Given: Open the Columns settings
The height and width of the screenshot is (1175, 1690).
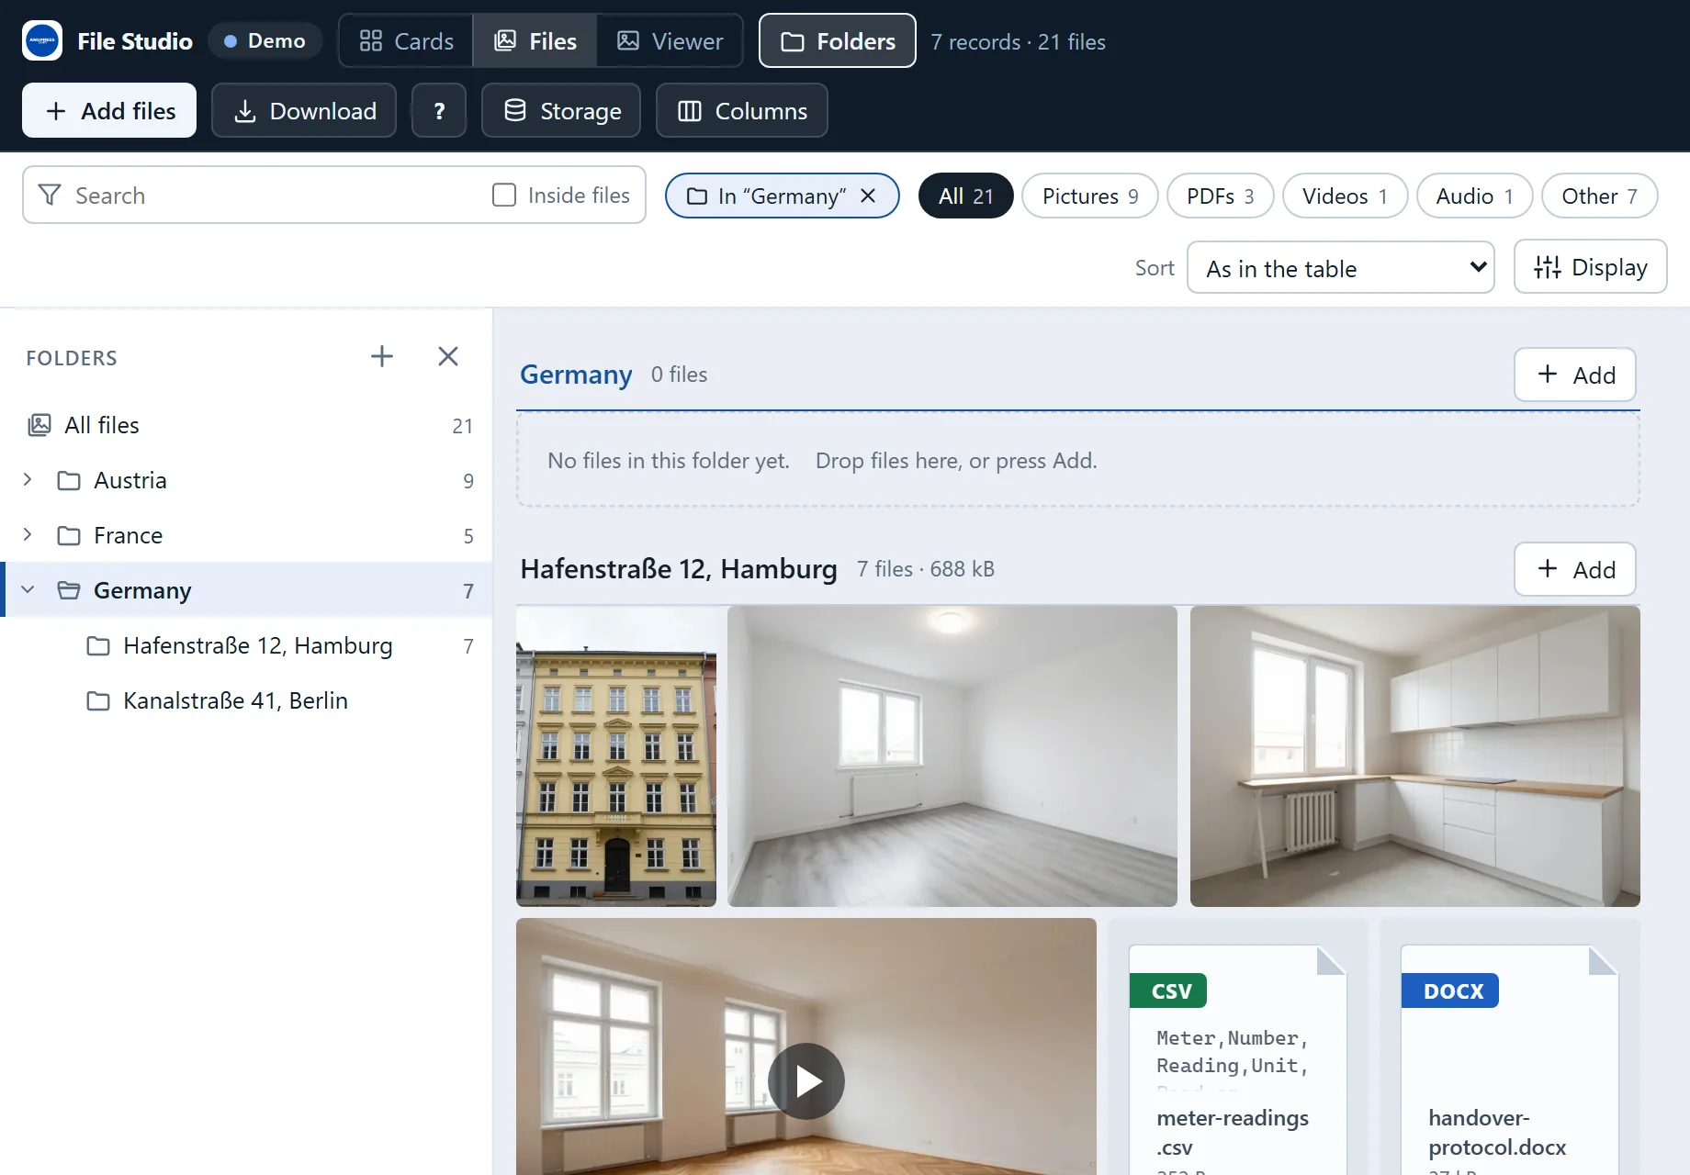Looking at the screenshot, I should tap(742, 111).
